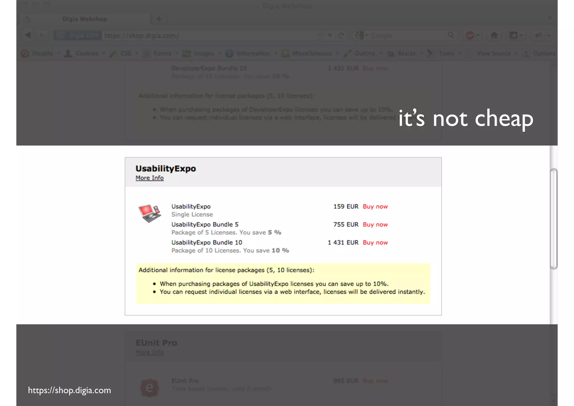Select the Digia Webshop tab

point(85,19)
